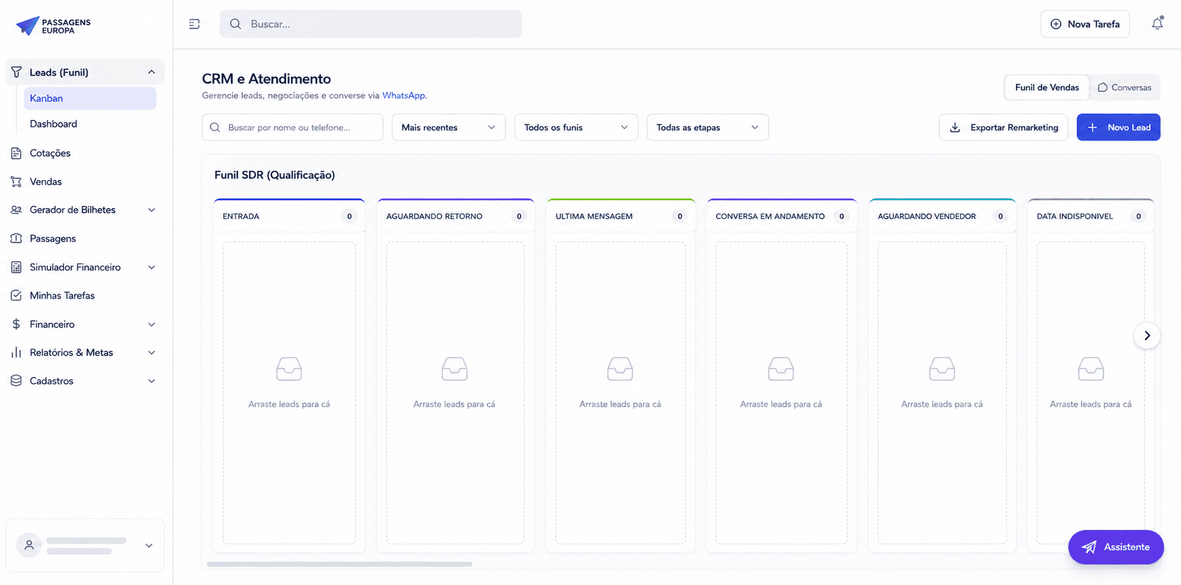Toggle the sidebar collapse icon

click(x=194, y=24)
